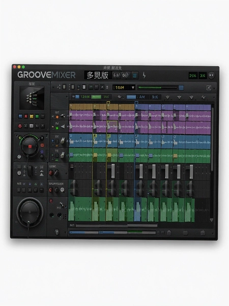Click the 2K green readout

tap(203, 75)
